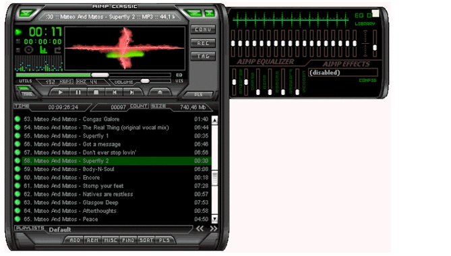Open the SORT playlist menu
The image size is (451, 256).
pos(146,240)
